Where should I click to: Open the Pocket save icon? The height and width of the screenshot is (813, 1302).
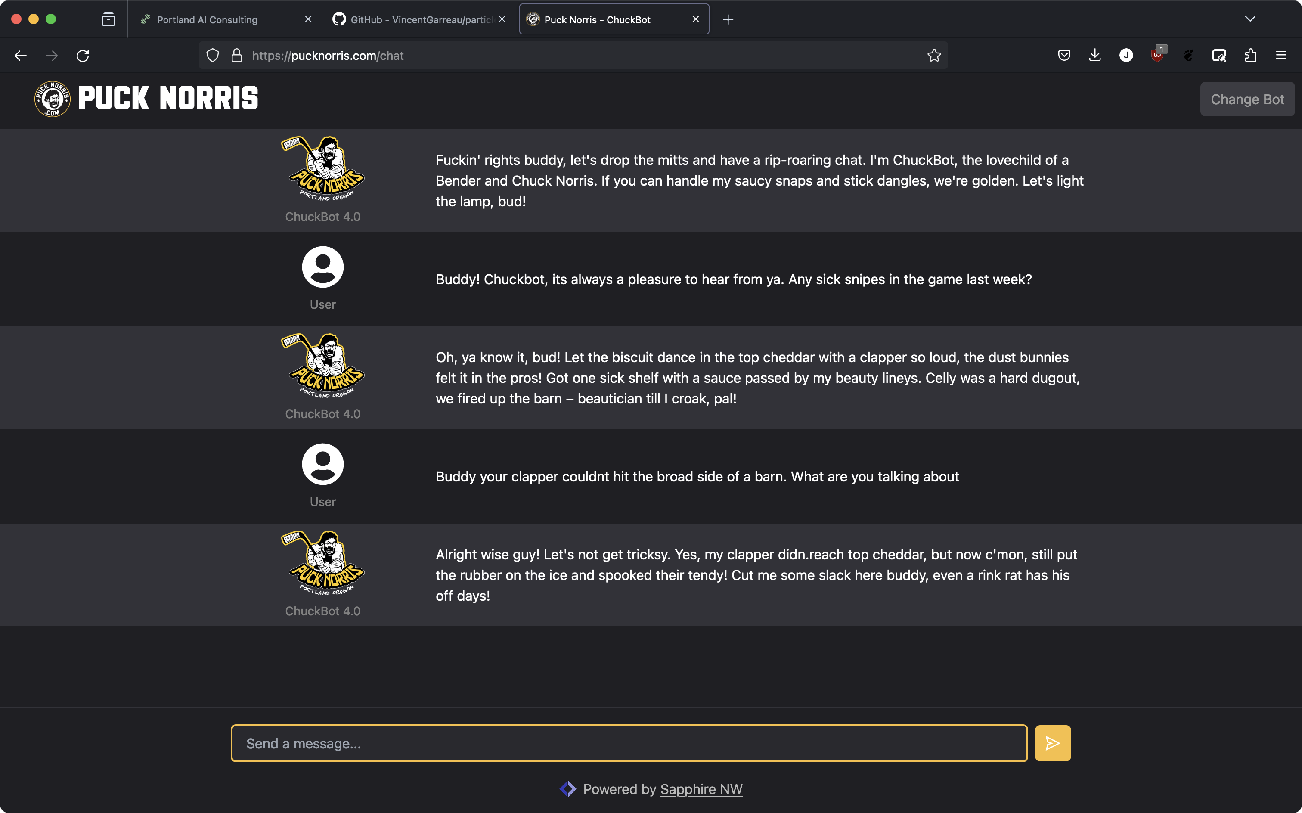click(1064, 56)
